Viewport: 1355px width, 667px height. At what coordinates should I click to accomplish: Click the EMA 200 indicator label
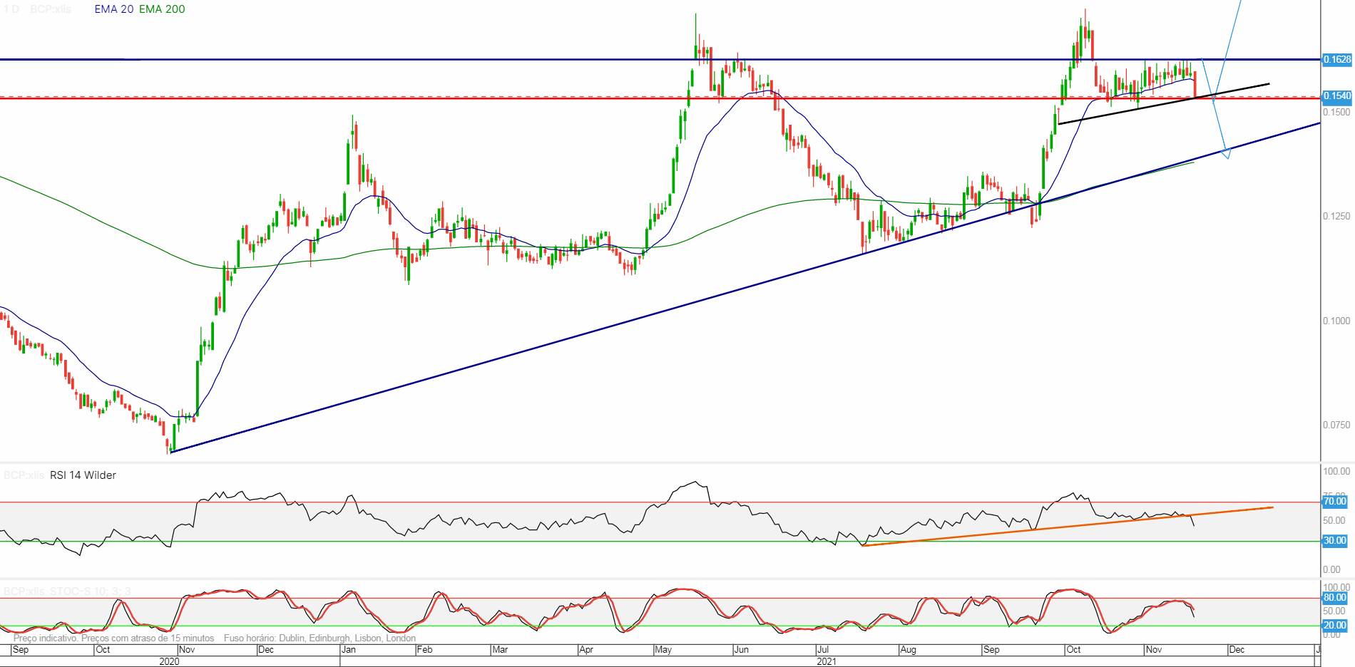162,9
